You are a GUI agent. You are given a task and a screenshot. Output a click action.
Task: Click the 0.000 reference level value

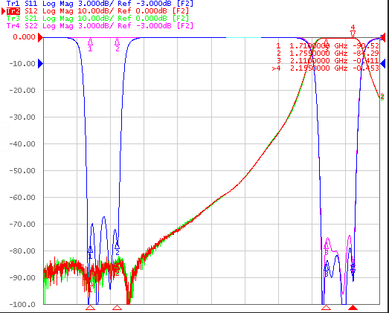24,37
